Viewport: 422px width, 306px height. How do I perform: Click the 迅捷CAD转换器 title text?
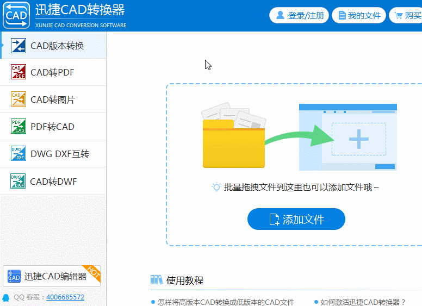[x=80, y=10]
